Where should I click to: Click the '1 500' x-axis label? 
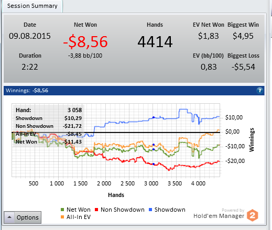point(81,183)
